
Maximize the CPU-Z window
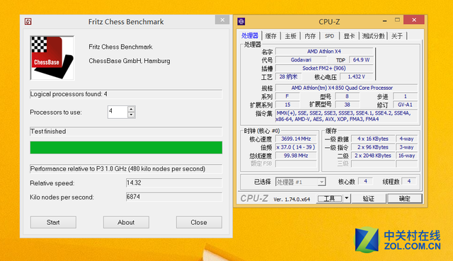point(398,20)
